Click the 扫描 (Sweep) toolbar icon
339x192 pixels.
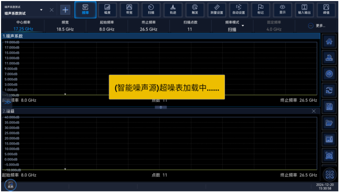coord(151,9)
